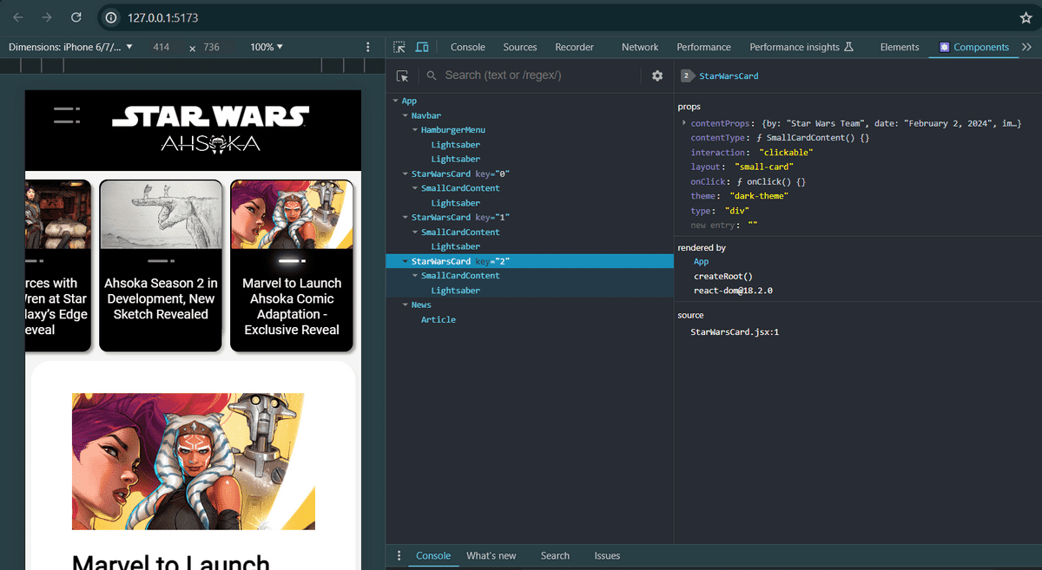Click the hamburger menu in Star Wars navbar

coord(67,115)
